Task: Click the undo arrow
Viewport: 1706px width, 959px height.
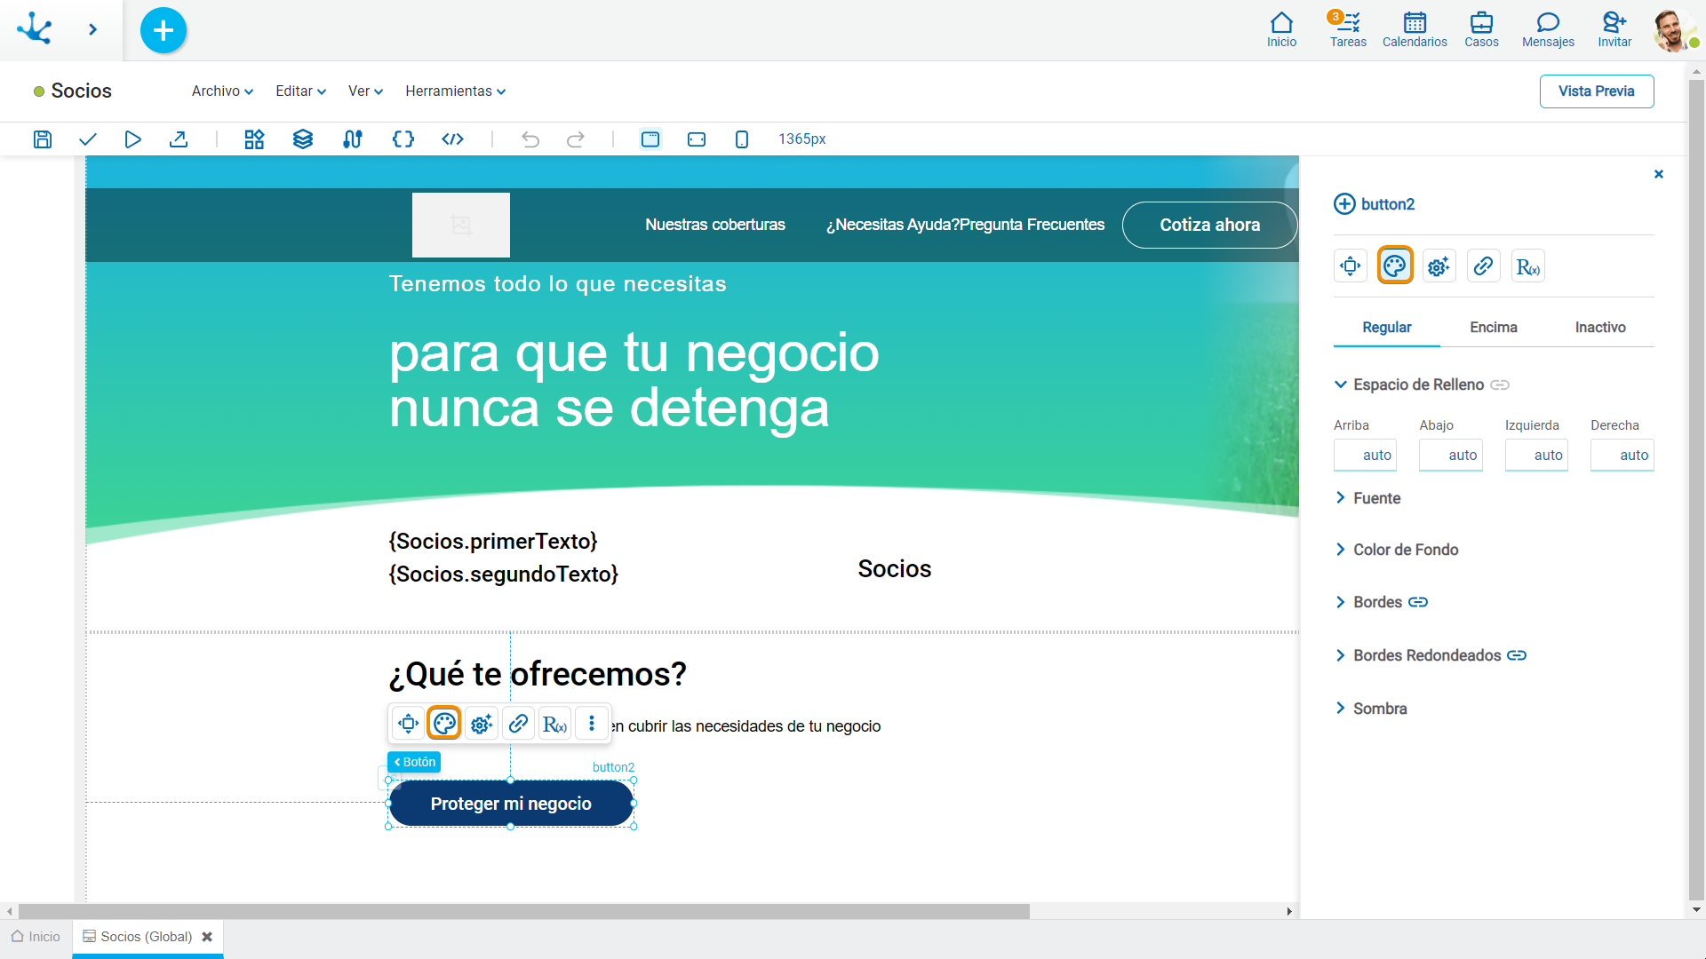Action: [530, 139]
